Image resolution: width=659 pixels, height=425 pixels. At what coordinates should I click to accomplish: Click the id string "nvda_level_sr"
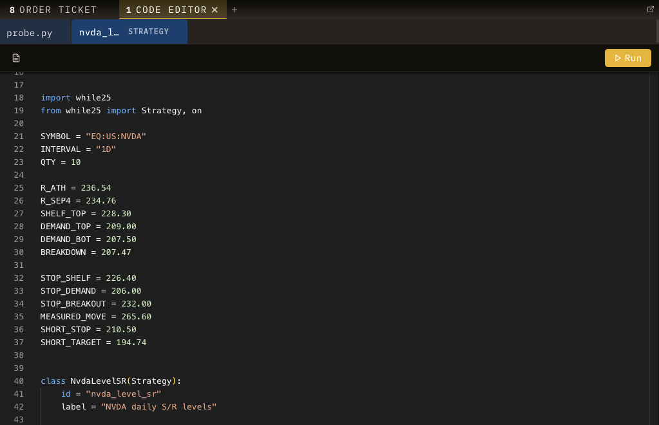(124, 394)
